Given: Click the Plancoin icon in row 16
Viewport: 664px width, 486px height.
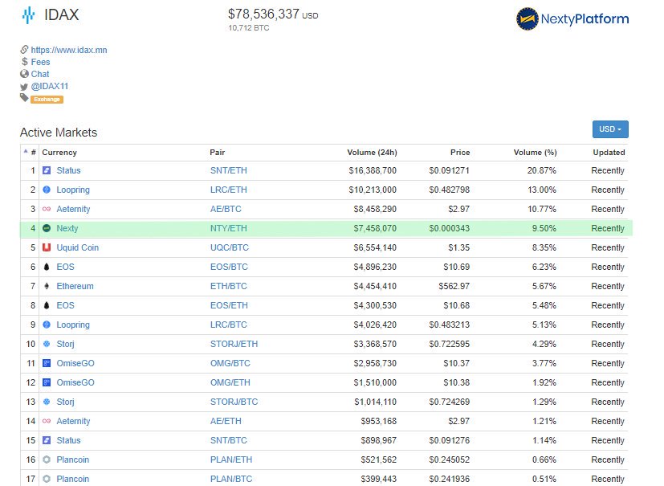Looking at the screenshot, I should 47,459.
